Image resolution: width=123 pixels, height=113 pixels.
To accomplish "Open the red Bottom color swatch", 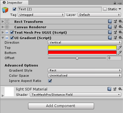I will (82, 53).
